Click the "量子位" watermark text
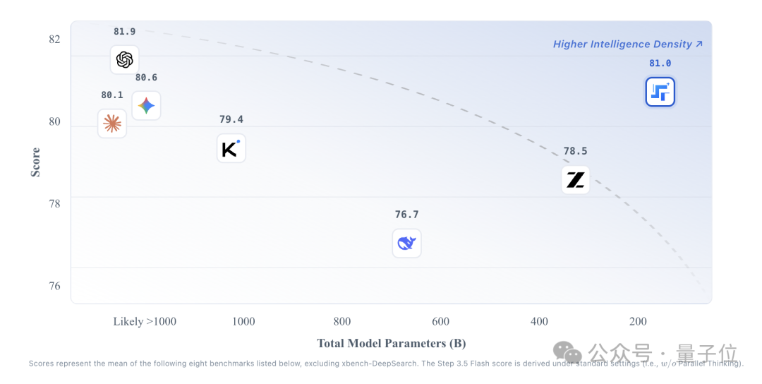This screenshot has height=384, width=762. (706, 352)
